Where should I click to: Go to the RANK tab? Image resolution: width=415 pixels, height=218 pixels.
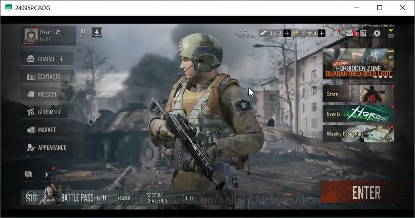(124, 198)
